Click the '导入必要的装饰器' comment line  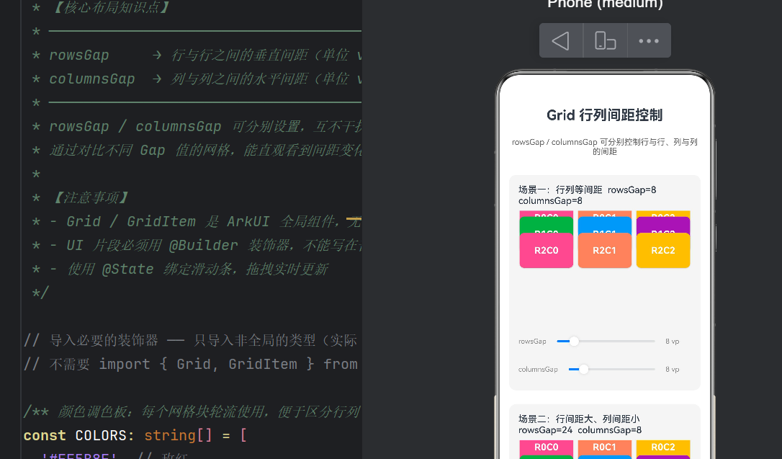[191, 340]
